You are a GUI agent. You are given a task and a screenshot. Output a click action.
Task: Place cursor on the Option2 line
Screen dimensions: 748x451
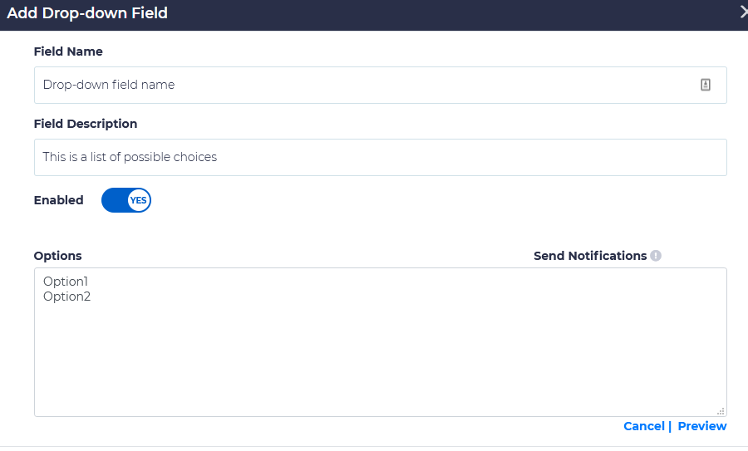click(x=66, y=297)
